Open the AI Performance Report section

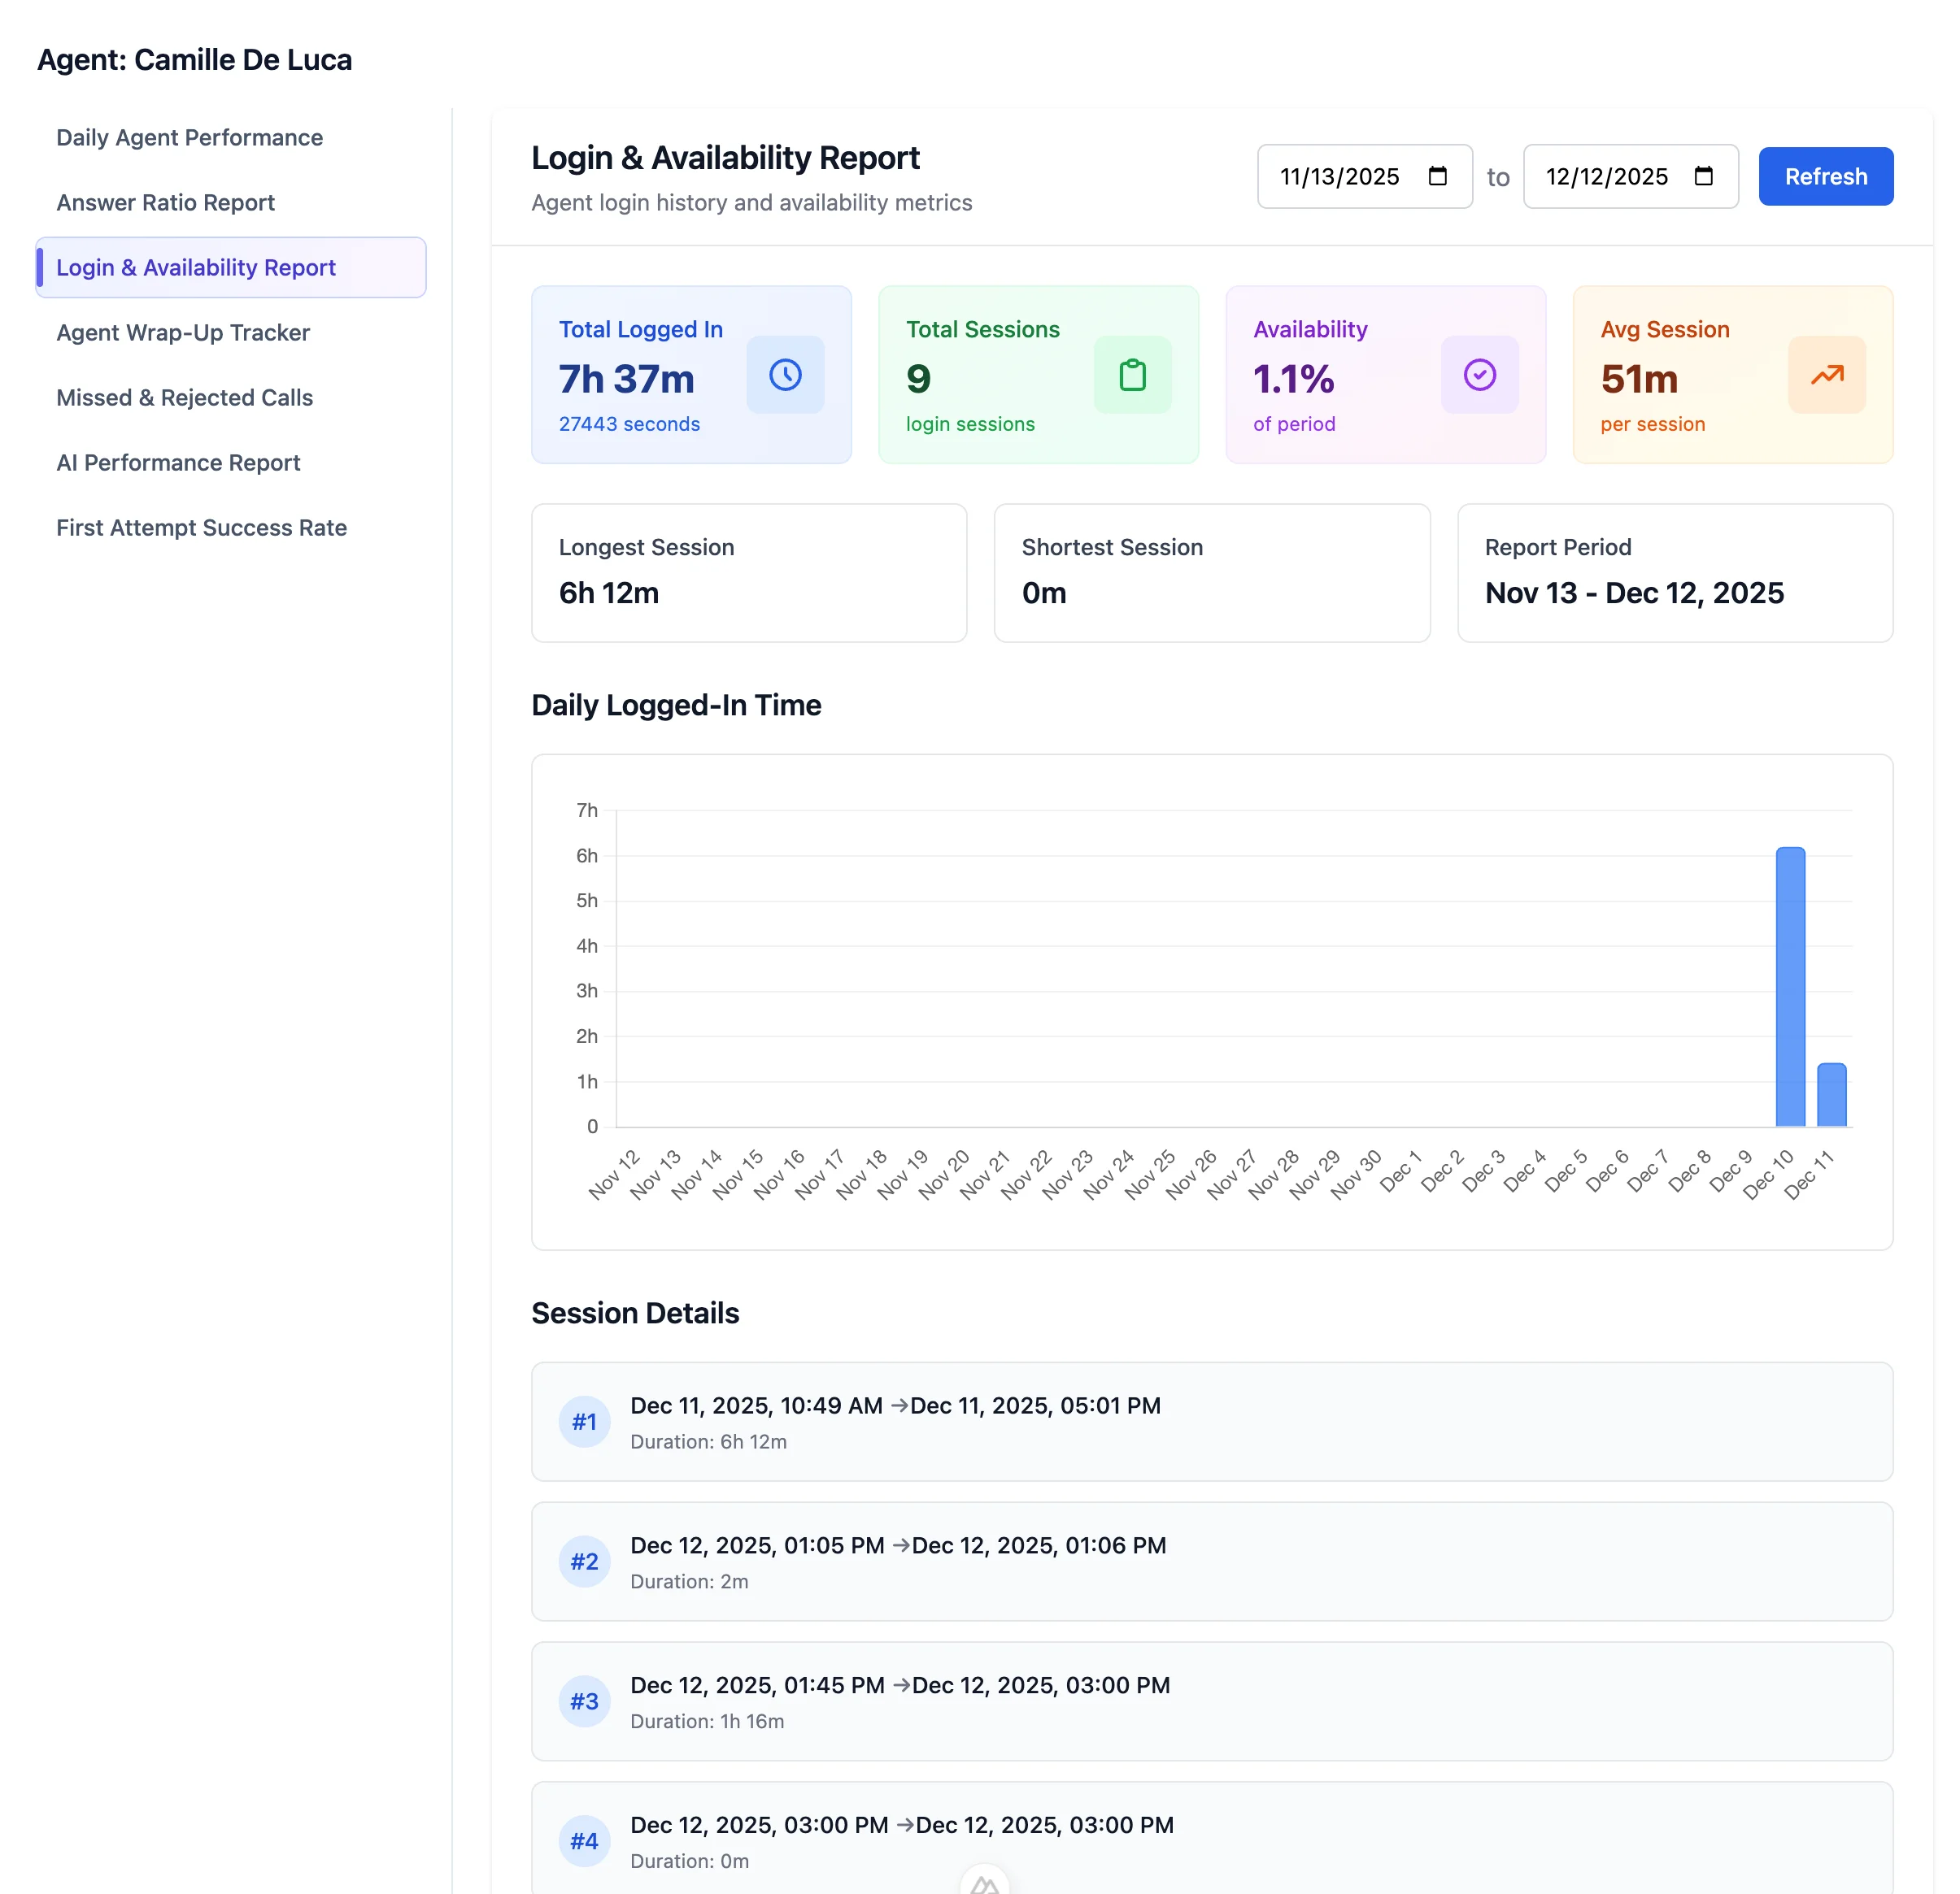pos(178,462)
